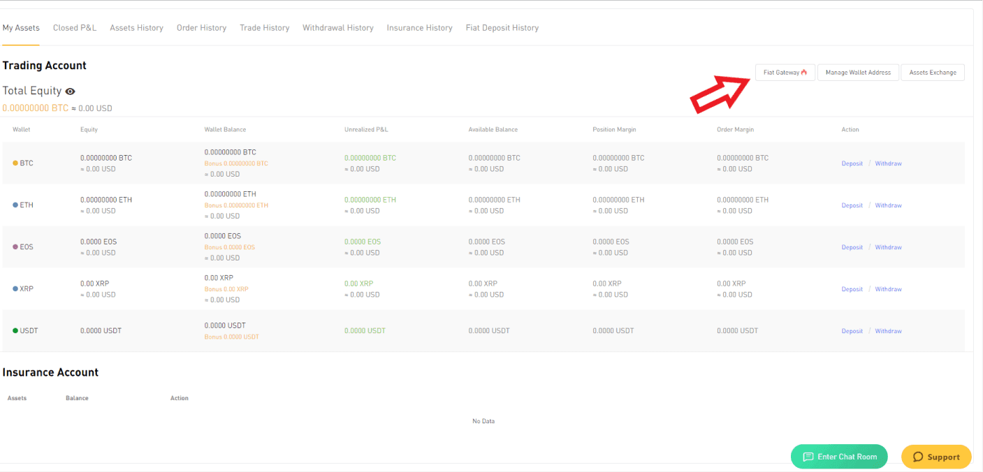Open the Enter Chat Room button

coord(838,457)
